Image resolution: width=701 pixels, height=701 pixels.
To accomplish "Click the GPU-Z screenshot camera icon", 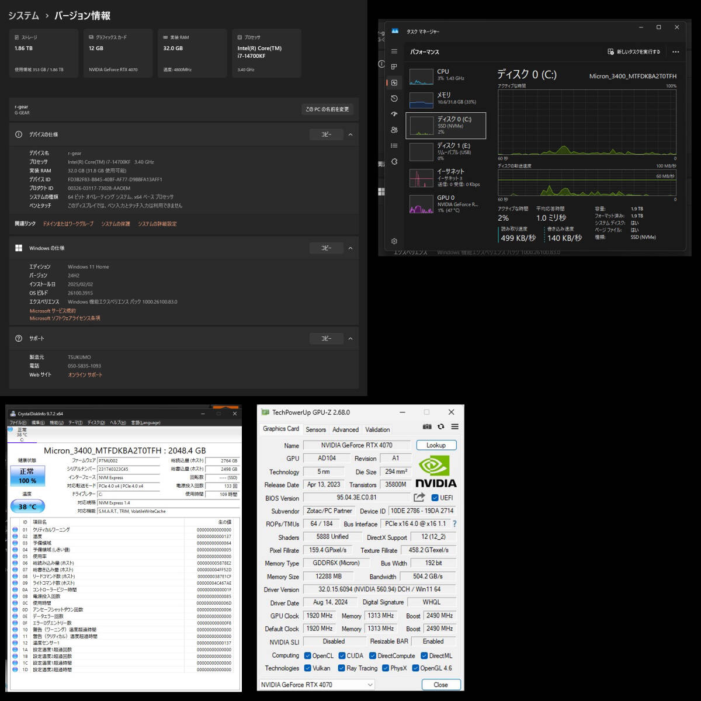I will (x=427, y=427).
